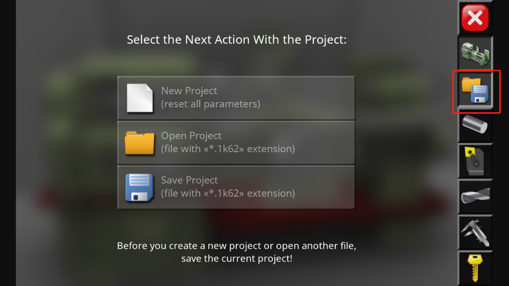Click the blank page New Project icon
Viewport: 509px width, 286px height.
click(140, 98)
